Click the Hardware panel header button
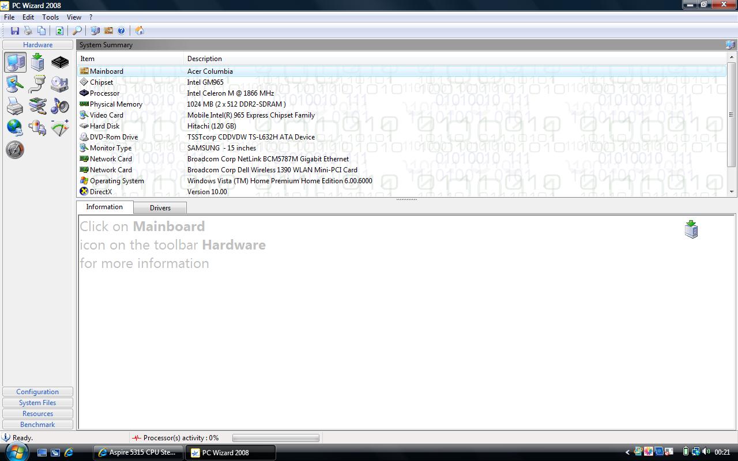The width and height of the screenshot is (738, 461). tap(38, 45)
